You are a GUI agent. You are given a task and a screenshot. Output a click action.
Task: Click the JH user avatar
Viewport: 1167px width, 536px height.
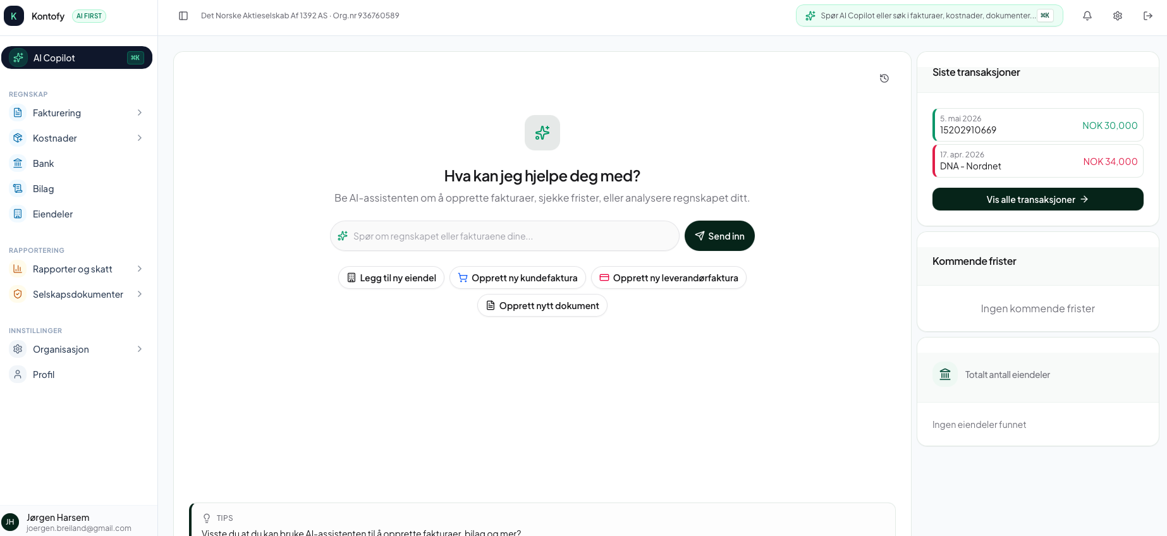(10, 522)
